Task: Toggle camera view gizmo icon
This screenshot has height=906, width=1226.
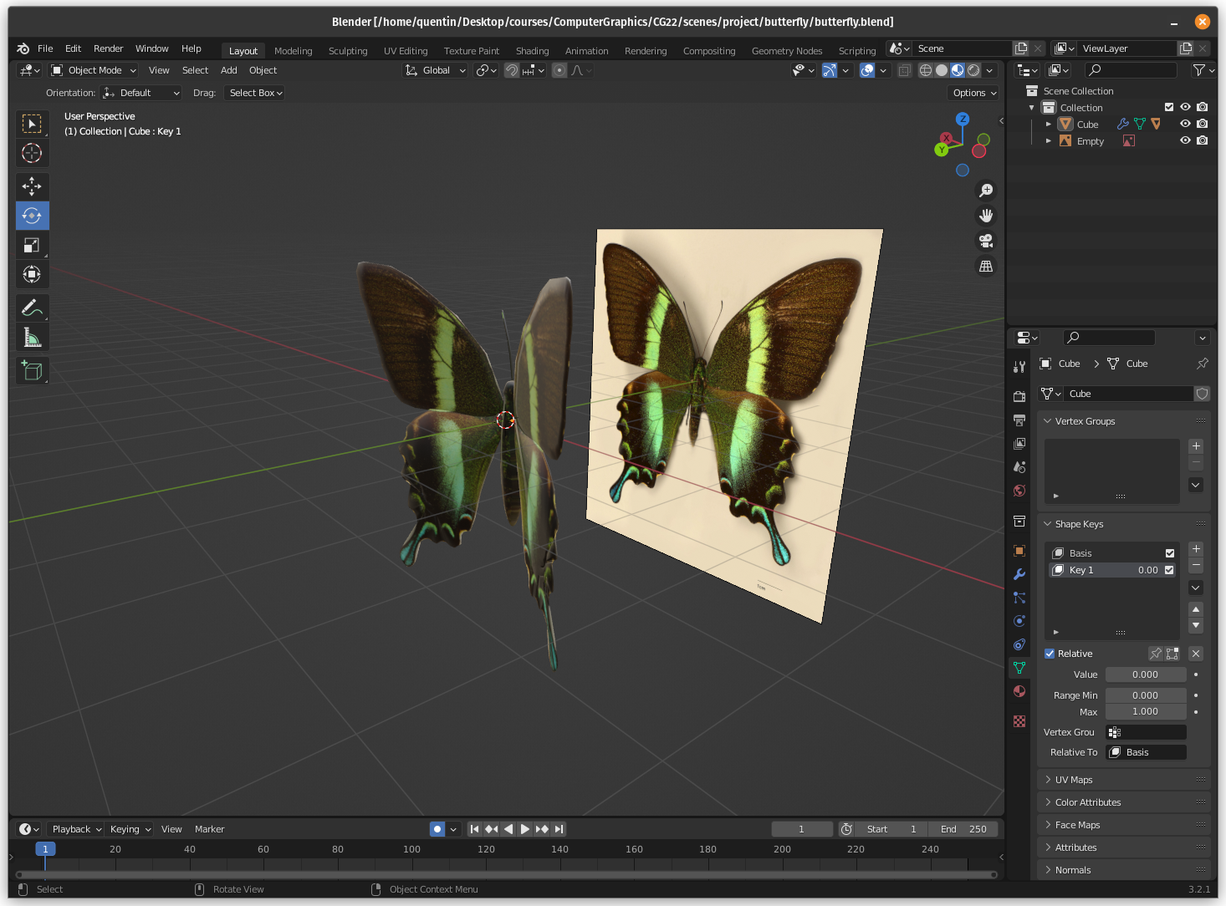Action: 986,241
